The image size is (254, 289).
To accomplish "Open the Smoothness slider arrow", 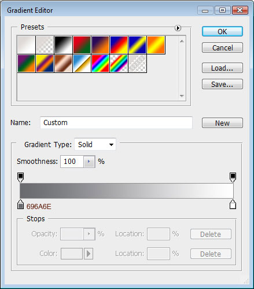I will (x=89, y=162).
